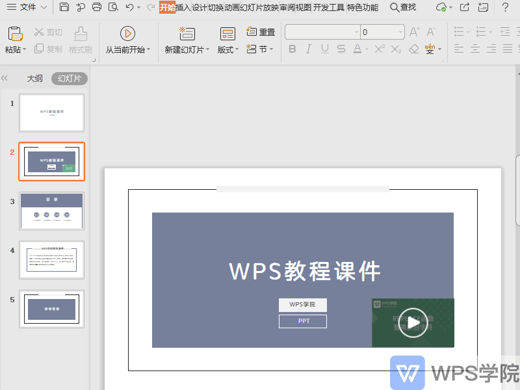
Task: Open the 文件 menu
Action: pos(25,7)
